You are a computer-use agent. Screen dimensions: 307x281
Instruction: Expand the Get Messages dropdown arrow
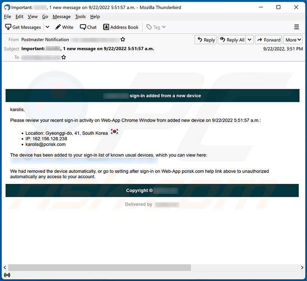tap(47, 27)
